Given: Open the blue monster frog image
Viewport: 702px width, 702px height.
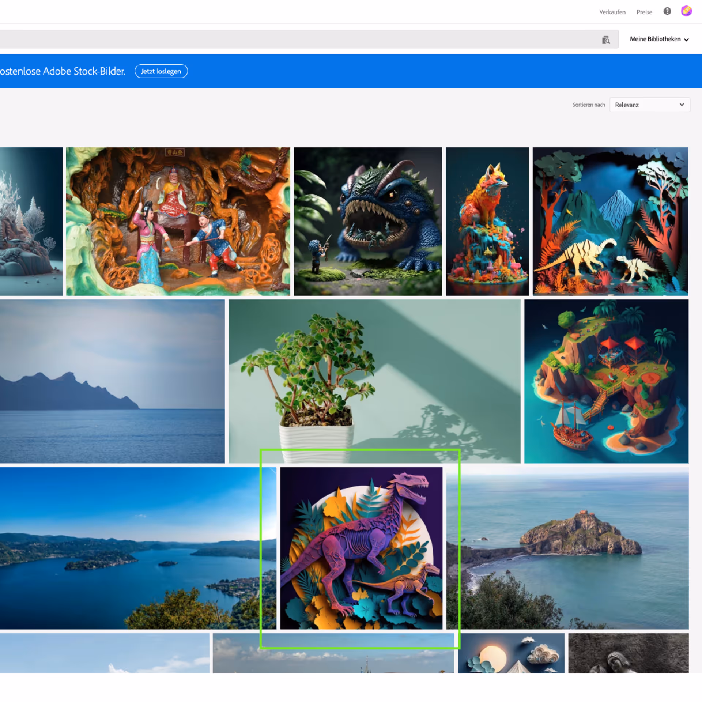Looking at the screenshot, I should coord(367,221).
